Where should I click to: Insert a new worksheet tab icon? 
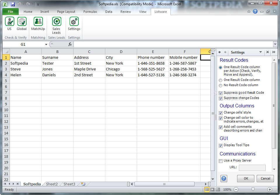(x=83, y=184)
